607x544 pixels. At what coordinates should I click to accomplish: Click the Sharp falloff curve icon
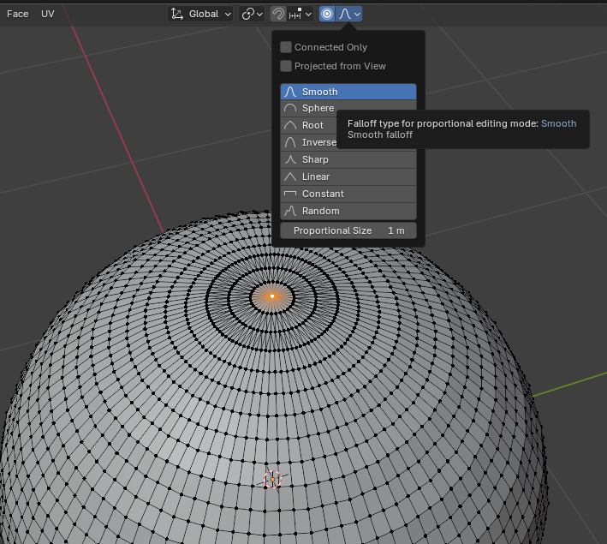pyautogui.click(x=290, y=159)
